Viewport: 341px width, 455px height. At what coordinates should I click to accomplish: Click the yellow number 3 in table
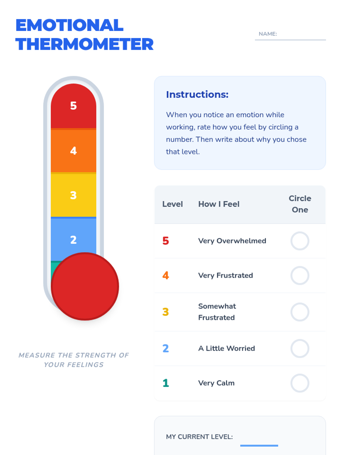pyautogui.click(x=166, y=312)
